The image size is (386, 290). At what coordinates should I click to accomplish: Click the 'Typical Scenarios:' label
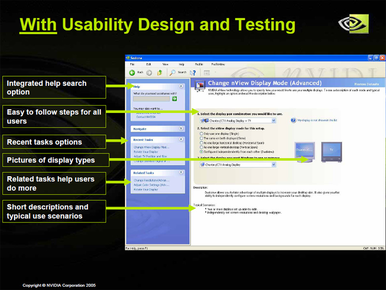(x=204, y=205)
